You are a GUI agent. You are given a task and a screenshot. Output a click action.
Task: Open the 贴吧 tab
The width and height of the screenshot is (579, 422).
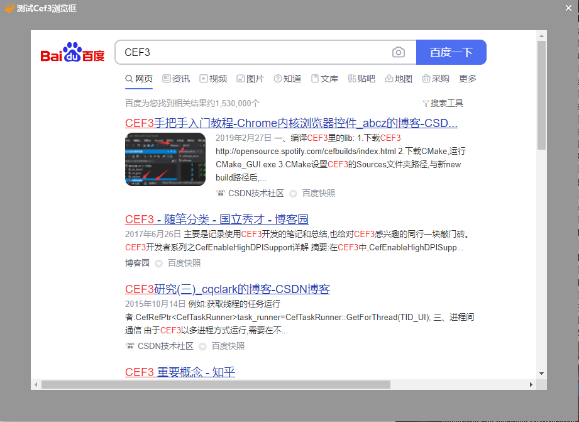tap(361, 79)
